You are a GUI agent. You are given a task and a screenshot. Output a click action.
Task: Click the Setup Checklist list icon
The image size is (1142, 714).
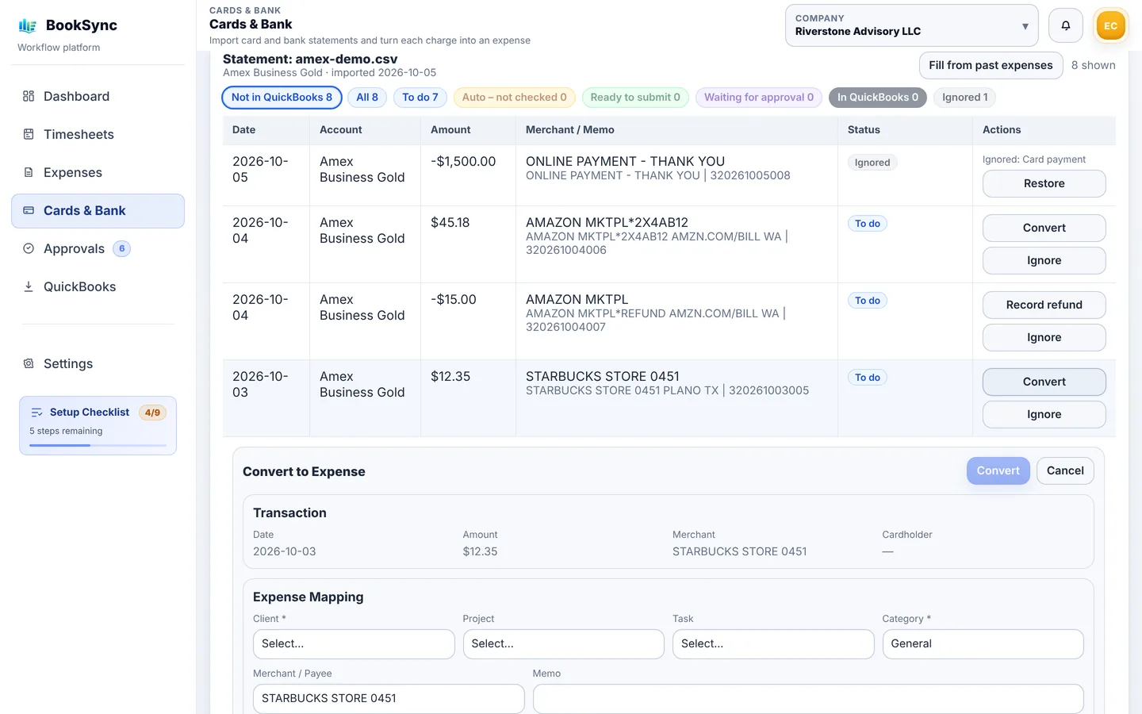[36, 413]
